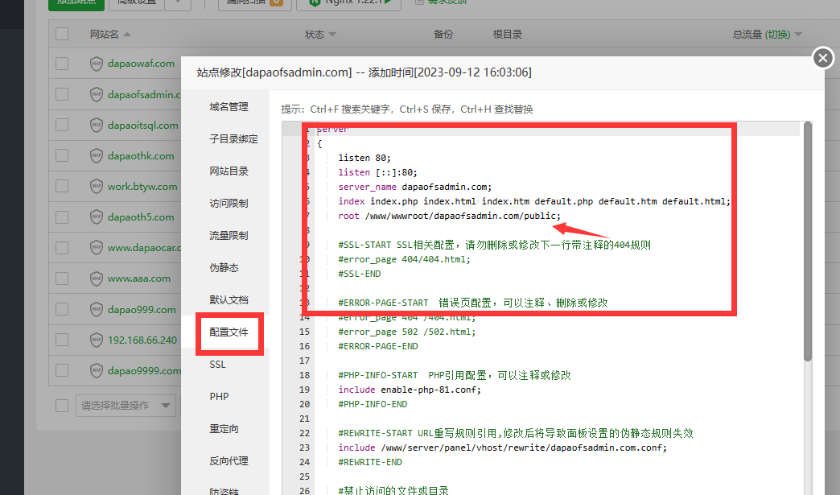Image resolution: width=840 pixels, height=495 pixels.
Task: Click WAF shield icon for dapaothk.com
Action: point(96,156)
